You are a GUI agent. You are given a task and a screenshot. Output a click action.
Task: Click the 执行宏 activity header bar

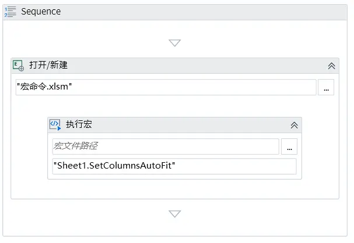(x=174, y=125)
